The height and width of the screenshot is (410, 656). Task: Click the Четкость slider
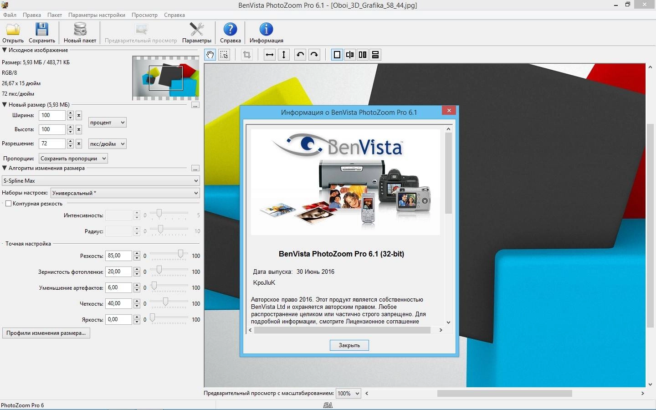tap(169, 303)
